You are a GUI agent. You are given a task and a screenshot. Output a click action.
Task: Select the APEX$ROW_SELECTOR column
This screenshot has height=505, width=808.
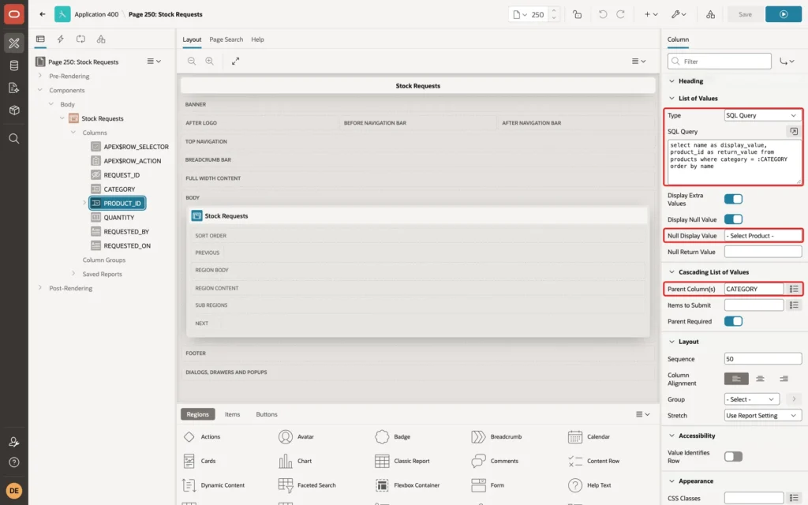pyautogui.click(x=136, y=147)
